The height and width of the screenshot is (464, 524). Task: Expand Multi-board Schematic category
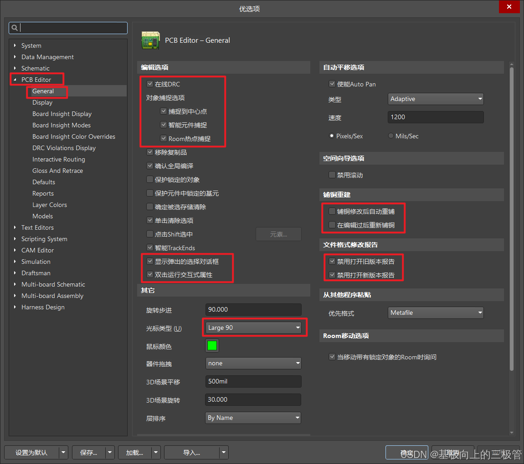click(x=15, y=284)
